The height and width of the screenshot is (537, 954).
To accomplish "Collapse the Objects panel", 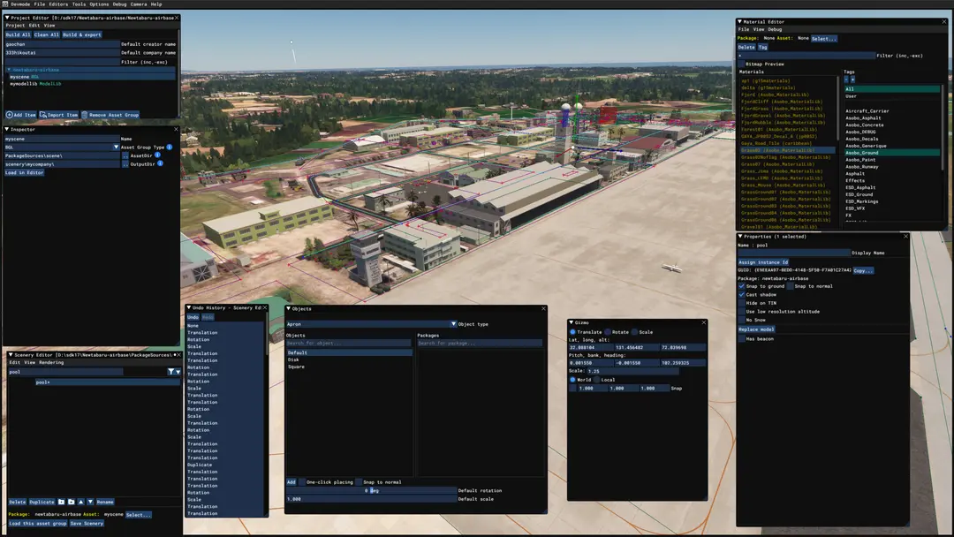I will pos(289,308).
